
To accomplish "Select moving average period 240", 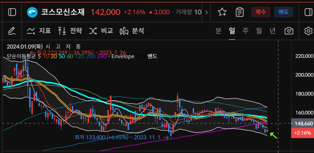I will pos(102,56).
